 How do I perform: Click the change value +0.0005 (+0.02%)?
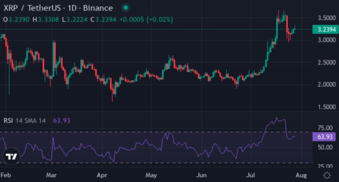146,19
